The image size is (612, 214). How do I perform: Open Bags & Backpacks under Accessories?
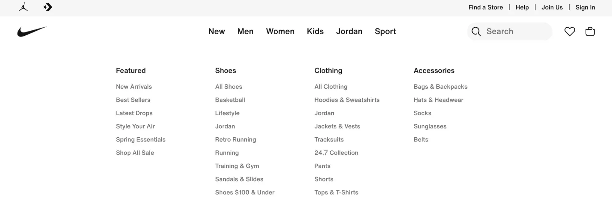[x=440, y=87]
